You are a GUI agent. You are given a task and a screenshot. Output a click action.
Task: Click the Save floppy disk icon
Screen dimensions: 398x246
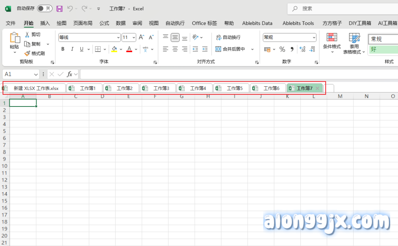pos(59,8)
